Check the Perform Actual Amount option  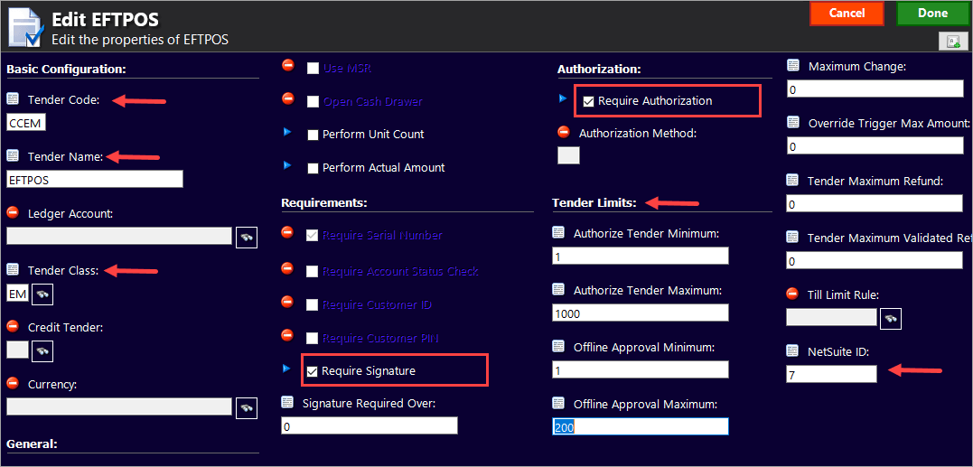click(x=313, y=168)
